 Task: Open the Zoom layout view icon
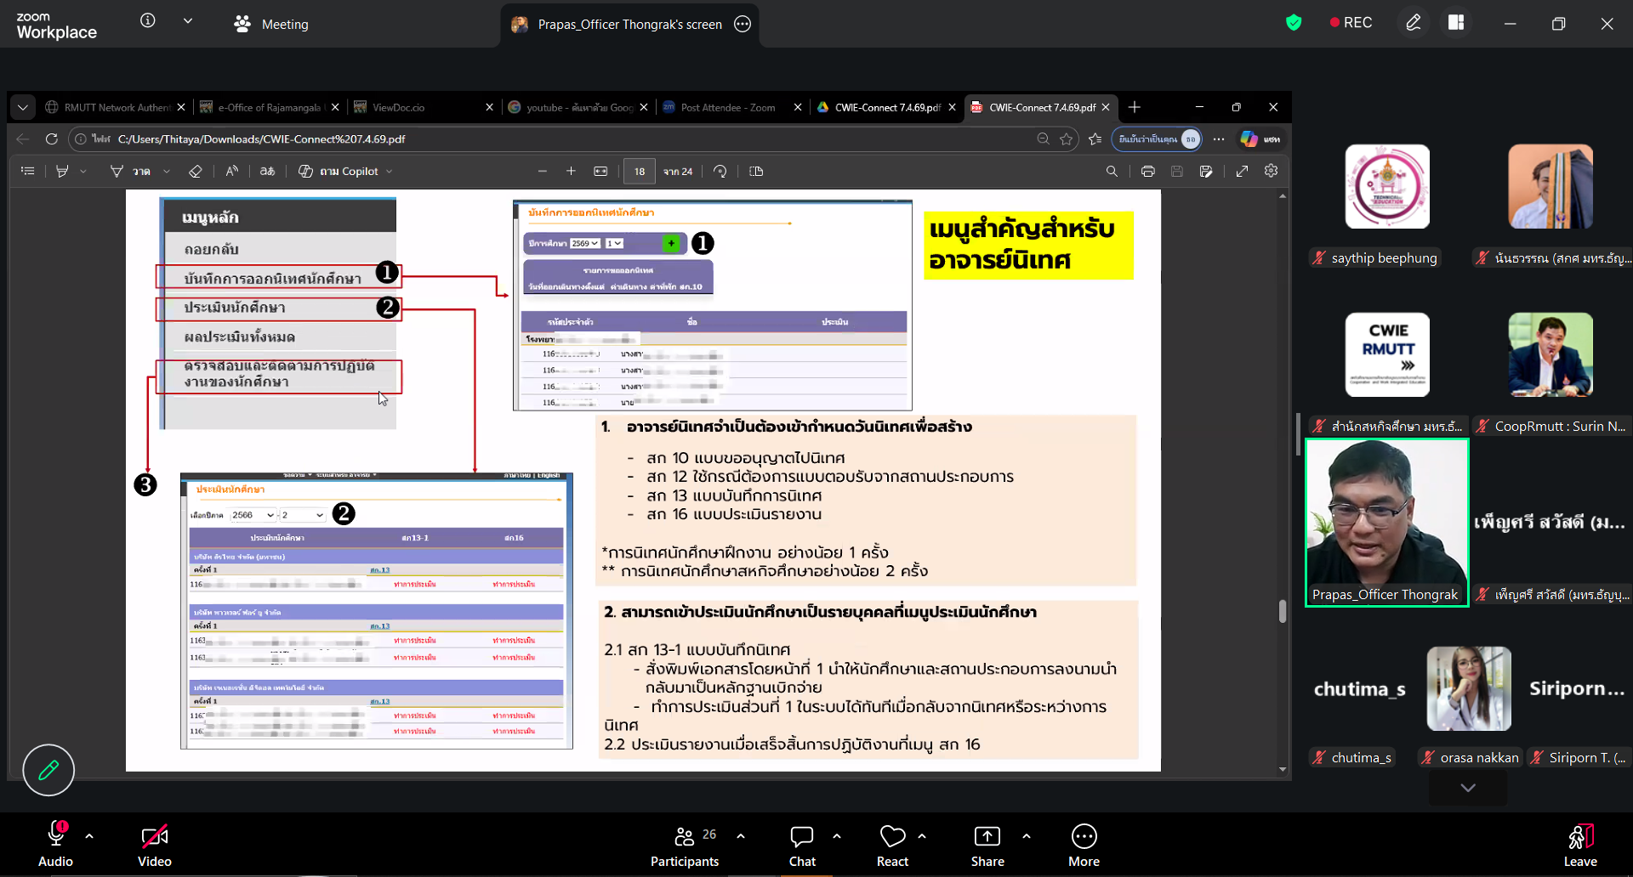pos(1456,23)
